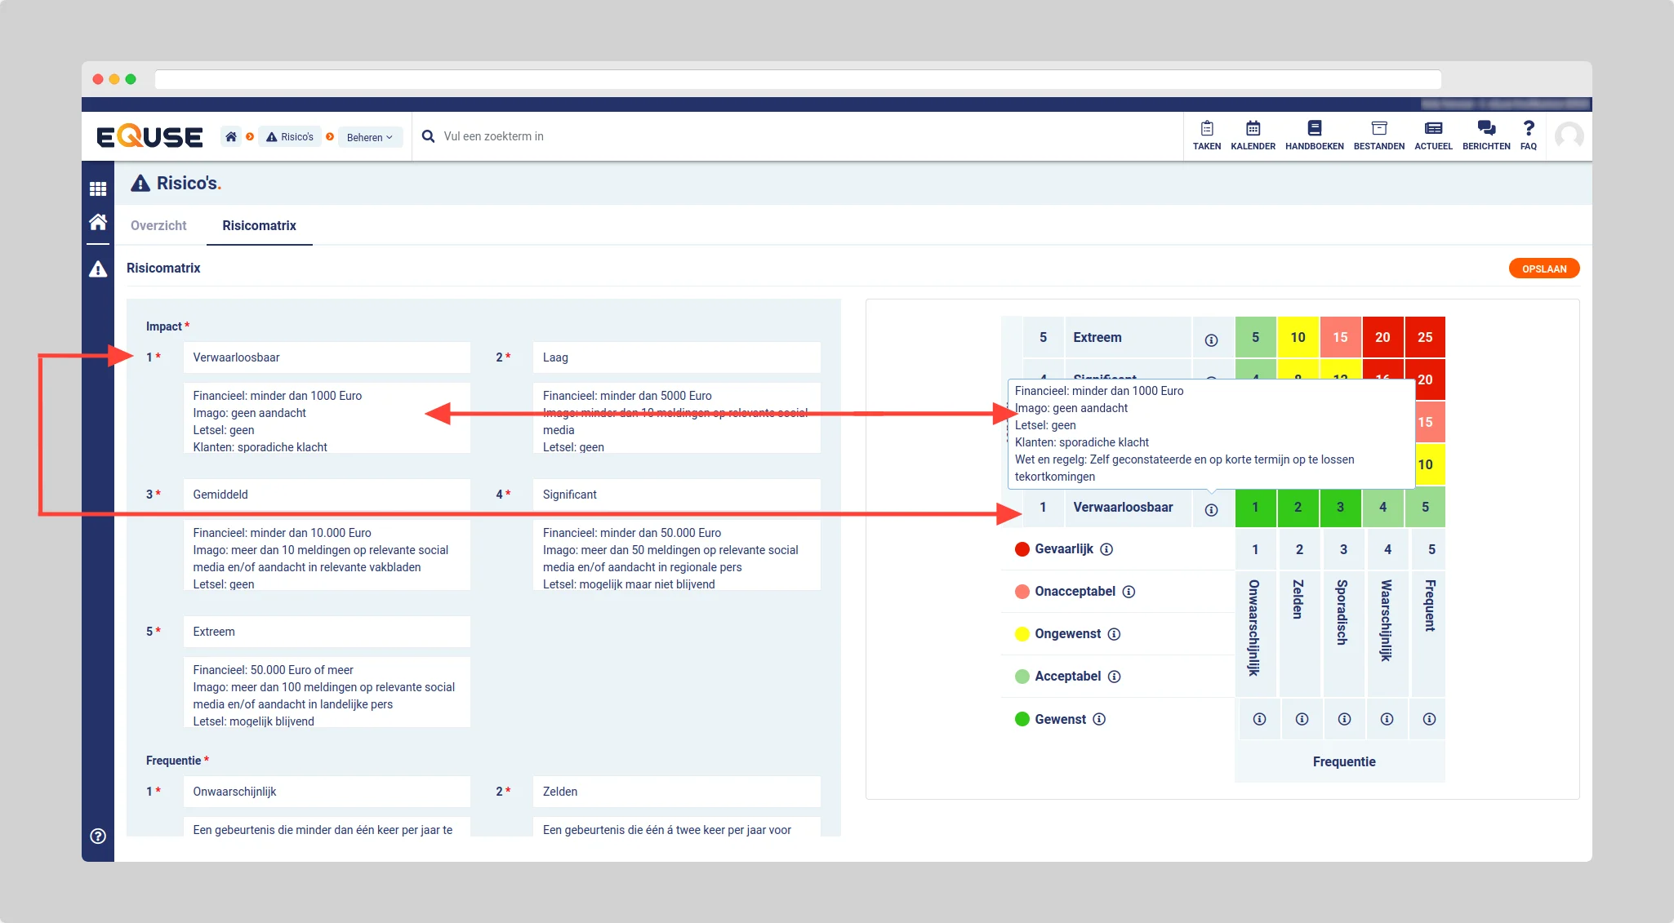Expand the Beheren dropdown

tap(369, 137)
